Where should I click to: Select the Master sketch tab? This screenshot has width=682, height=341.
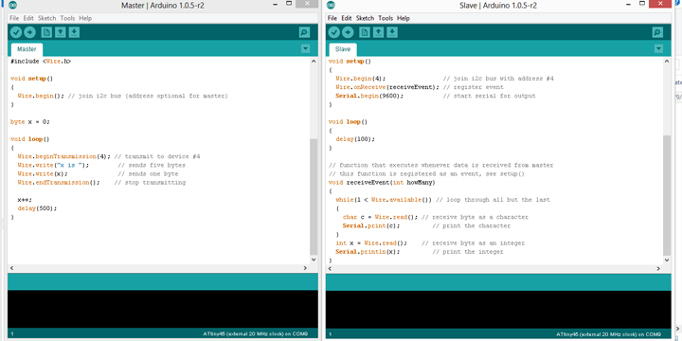(27, 49)
